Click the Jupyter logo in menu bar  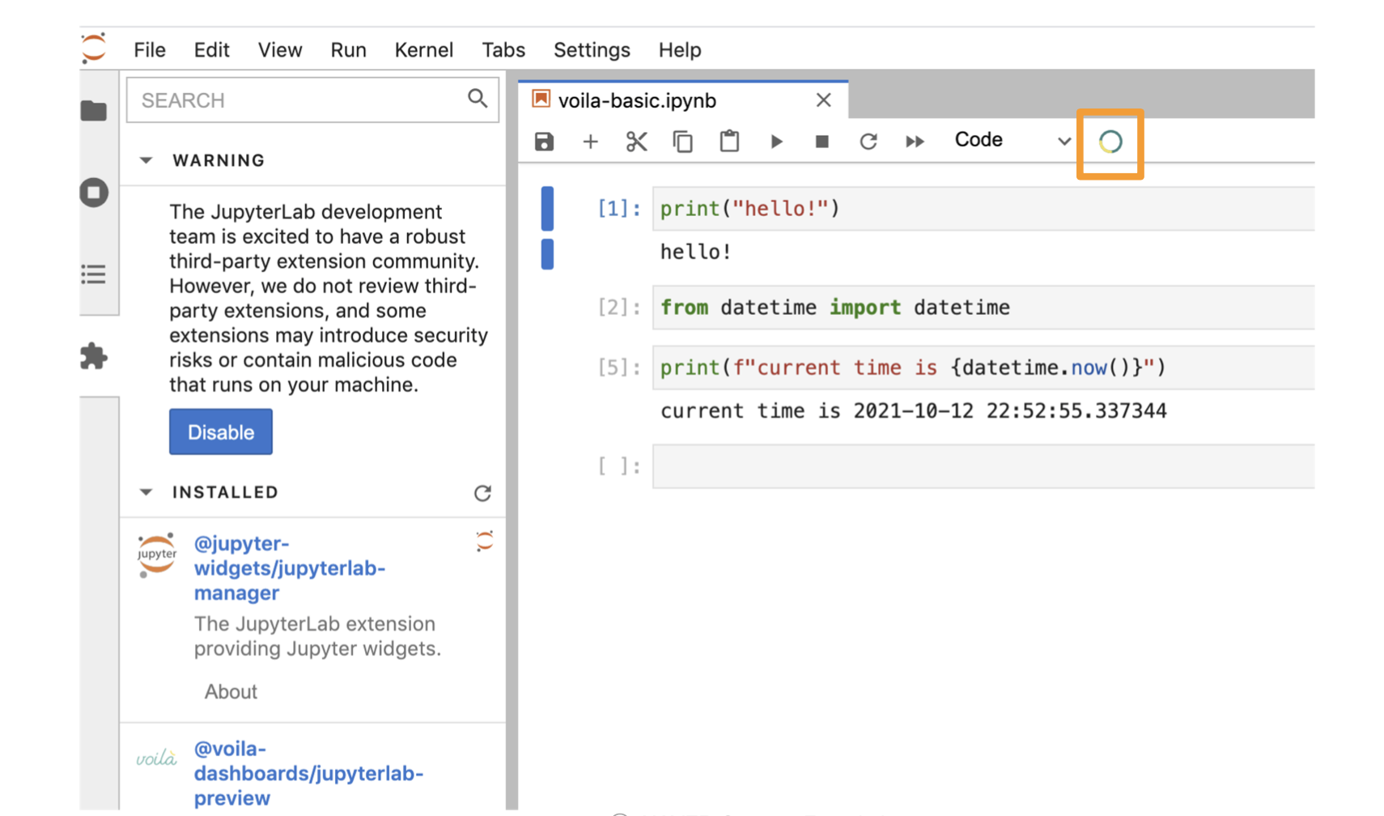pyautogui.click(x=94, y=49)
